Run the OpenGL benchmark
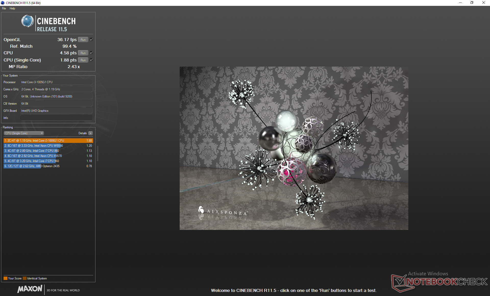Viewport: 490px width, 296px height. point(83,40)
